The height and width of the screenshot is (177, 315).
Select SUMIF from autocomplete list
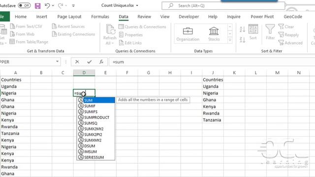click(96, 106)
